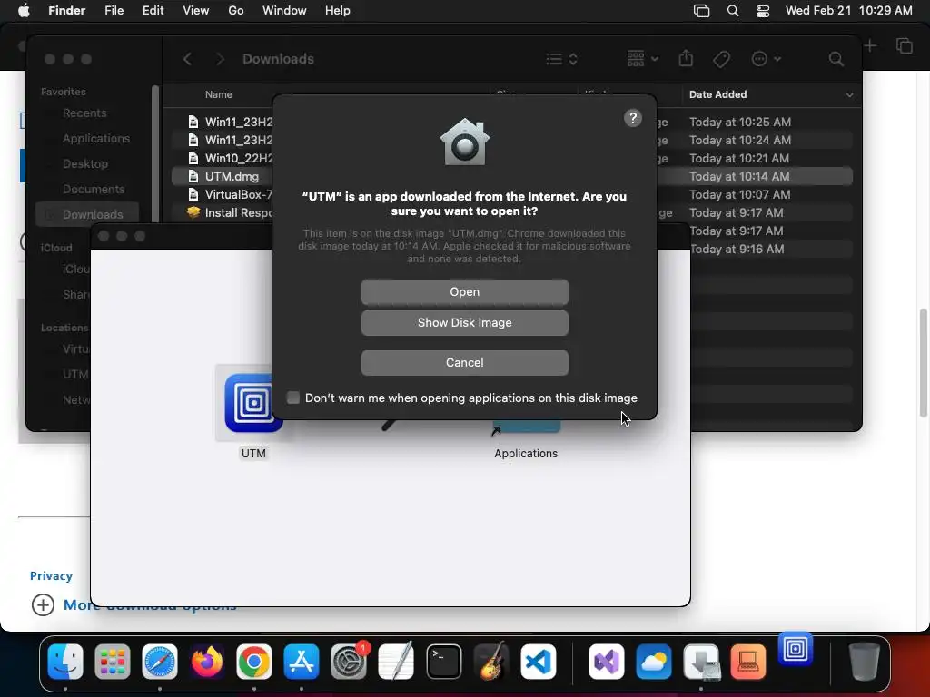Click the date and time in menu bar
The image size is (930, 697).
(849, 11)
